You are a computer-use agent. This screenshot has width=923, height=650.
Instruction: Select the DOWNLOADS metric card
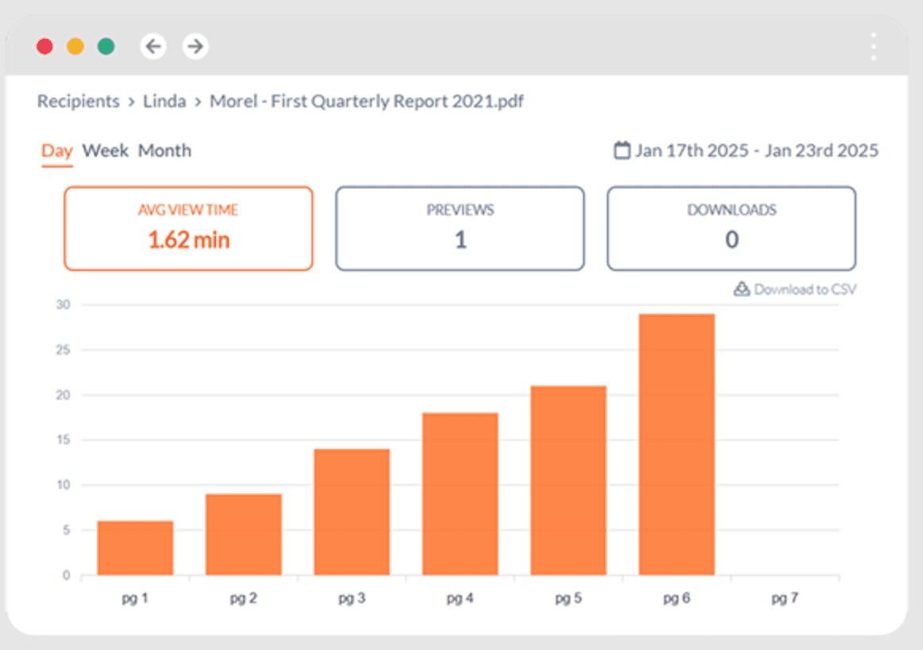(x=731, y=228)
